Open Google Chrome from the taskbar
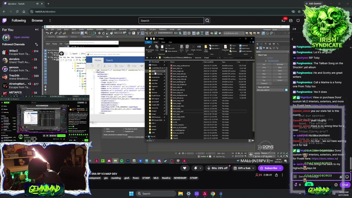Screen dimensions: 352x198 pos(213,194)
